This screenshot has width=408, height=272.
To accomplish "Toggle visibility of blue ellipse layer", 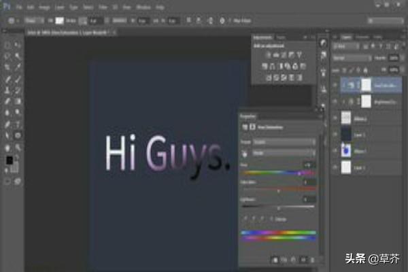I will (x=335, y=151).
